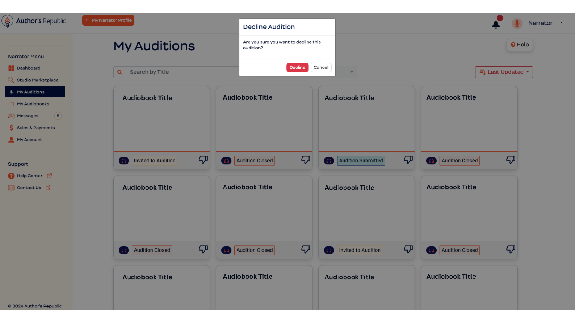Expand the Narrator account dropdown arrow
575x323 pixels.
pos(562,22)
